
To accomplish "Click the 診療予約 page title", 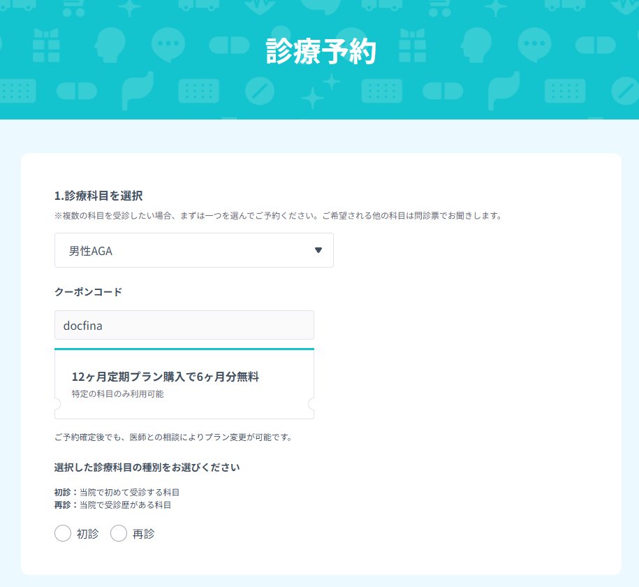I will coord(321,51).
